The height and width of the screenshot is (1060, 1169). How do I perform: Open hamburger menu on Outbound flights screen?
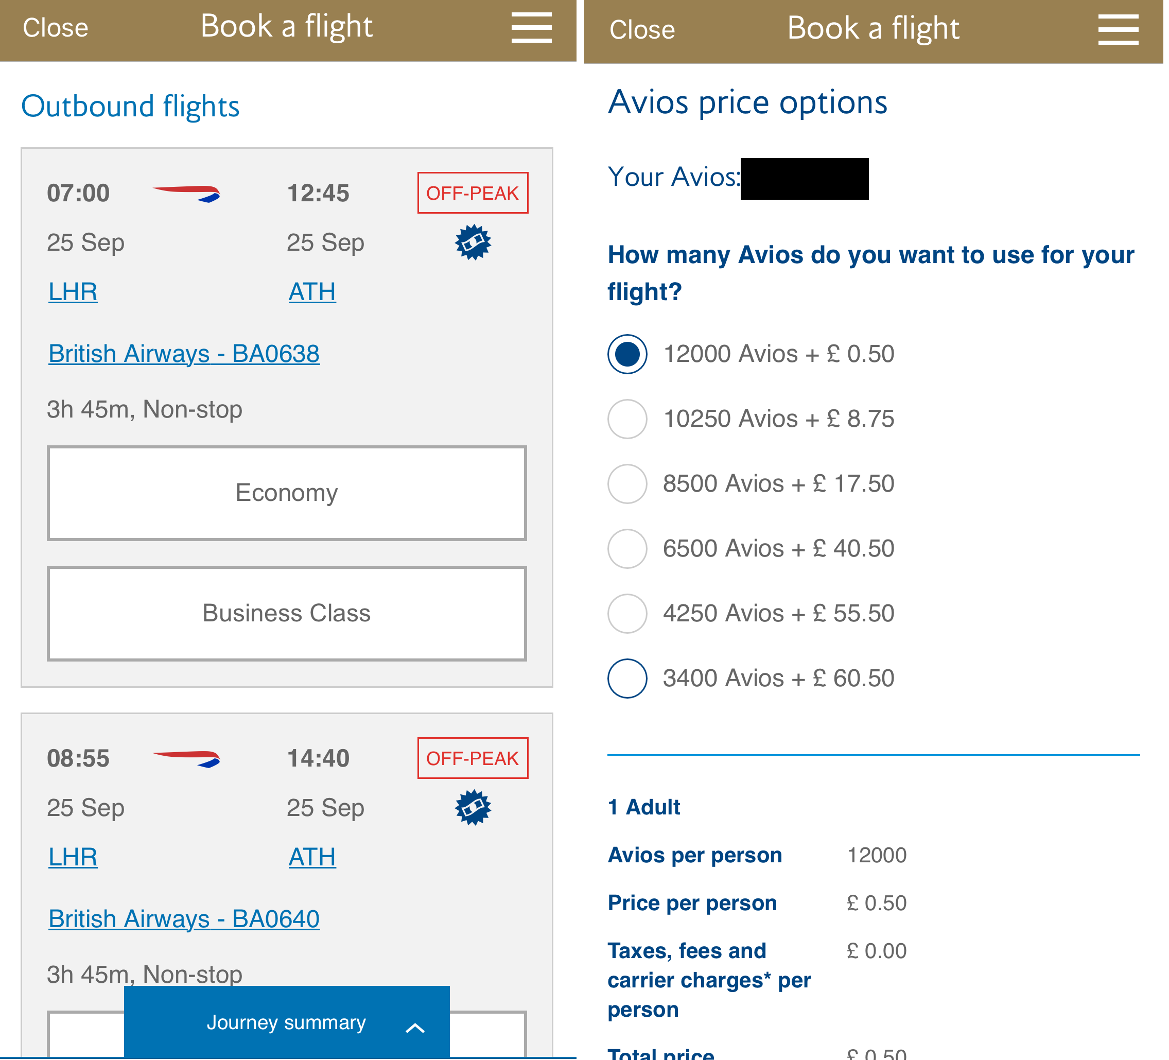[x=531, y=28]
